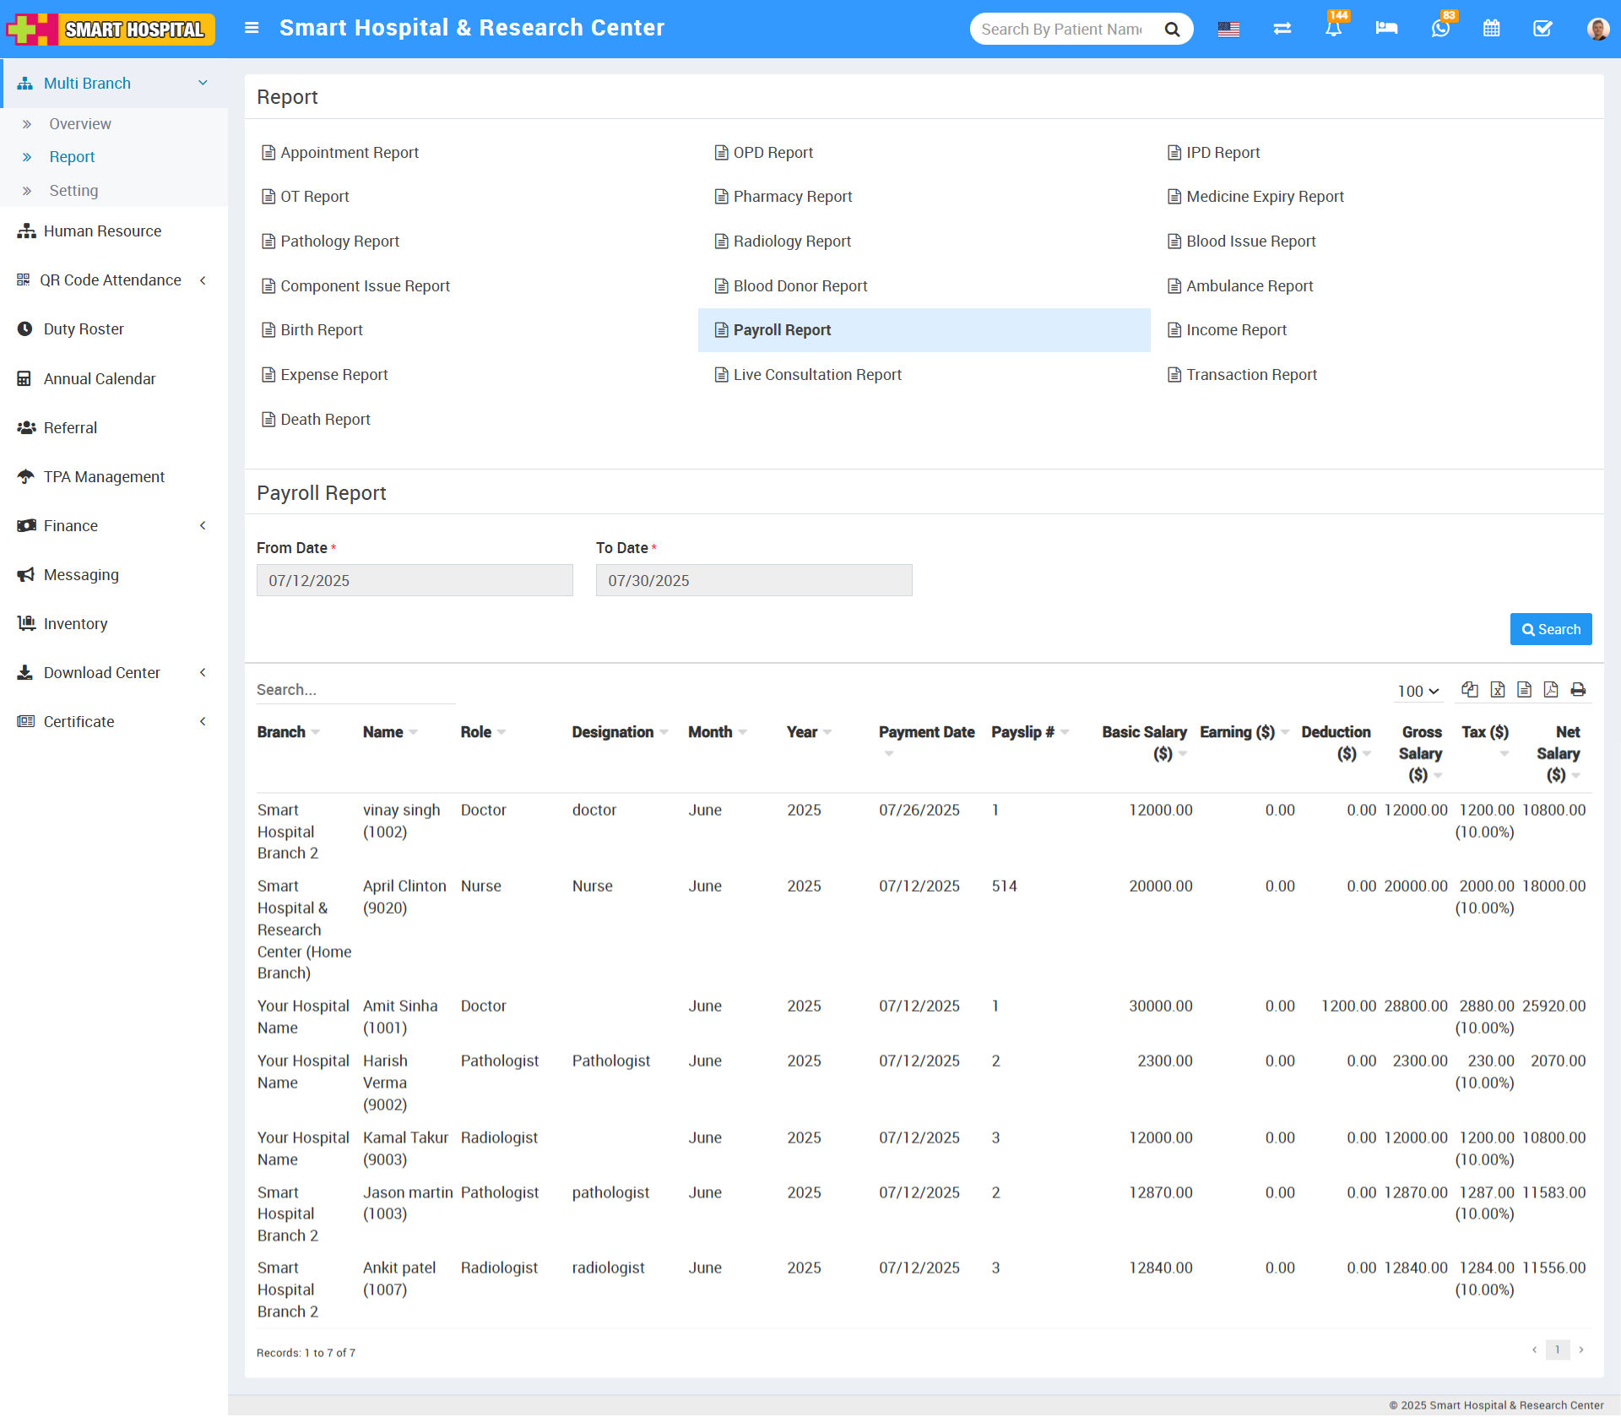Open Live Consultation Report link
Viewport: 1621px width, 1417px height.
click(808, 375)
